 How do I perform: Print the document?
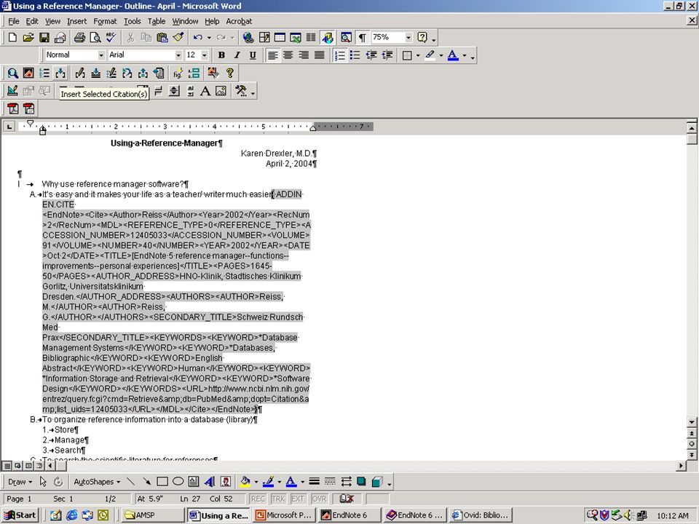coord(79,37)
